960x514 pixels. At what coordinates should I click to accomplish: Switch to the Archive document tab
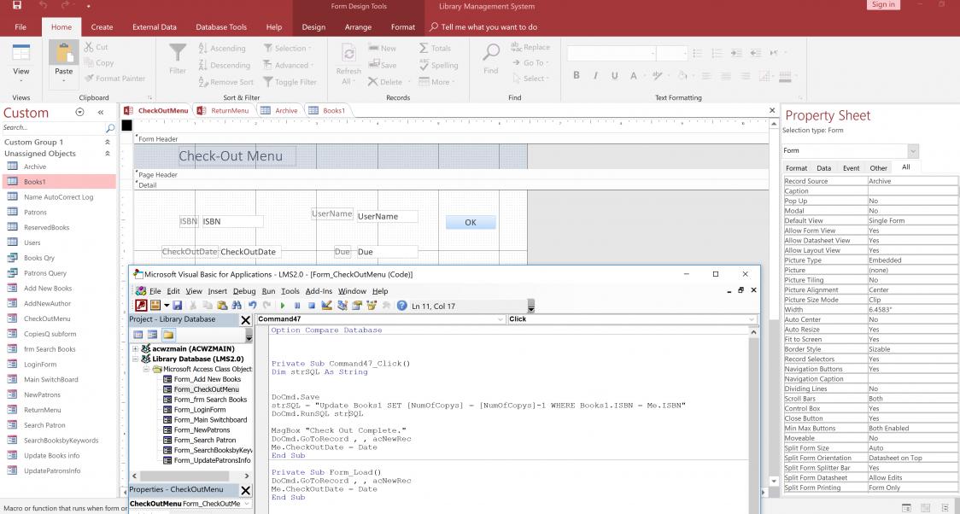[279, 111]
